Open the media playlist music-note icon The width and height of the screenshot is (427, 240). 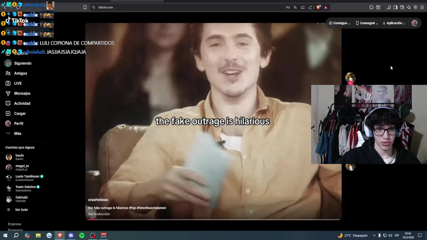(x=389, y=7)
